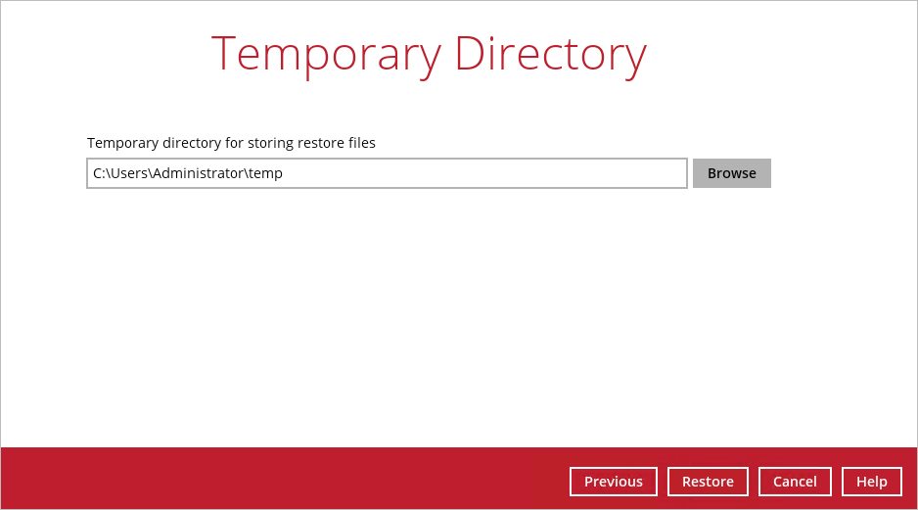Click the Temporary Directory page heading
This screenshot has width=918, height=510.
pyautogui.click(x=429, y=53)
